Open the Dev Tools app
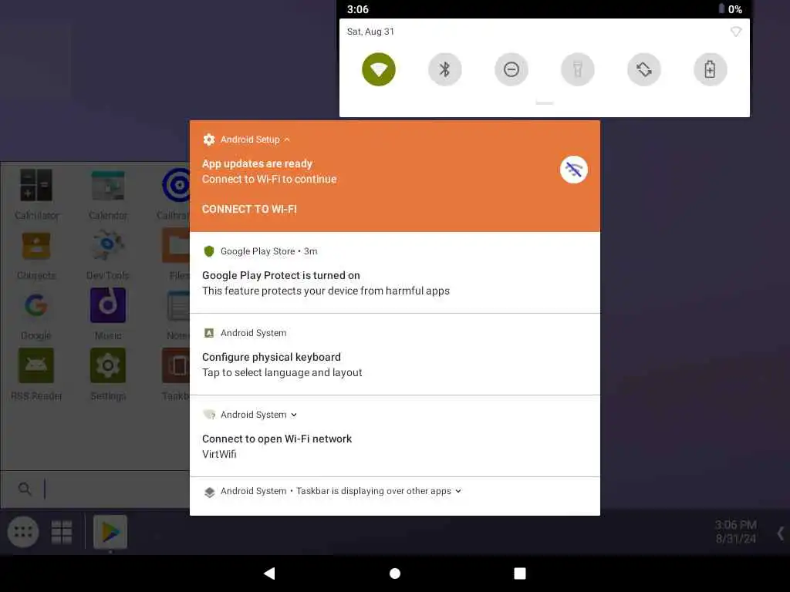Viewport: 790px width, 592px height. [x=108, y=255]
